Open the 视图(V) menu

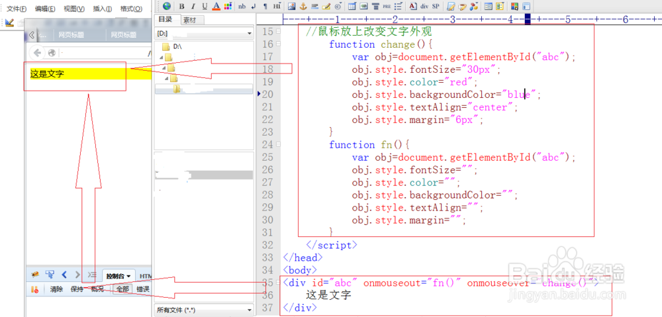pyautogui.click(x=74, y=9)
